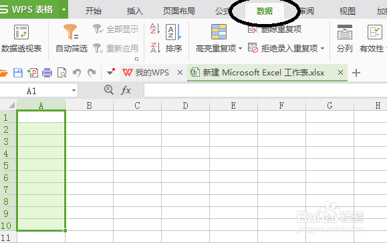The image size is (387, 243).
Task: Enable AutoFilter (自动筛选) funnel icon
Action: tap(71, 31)
